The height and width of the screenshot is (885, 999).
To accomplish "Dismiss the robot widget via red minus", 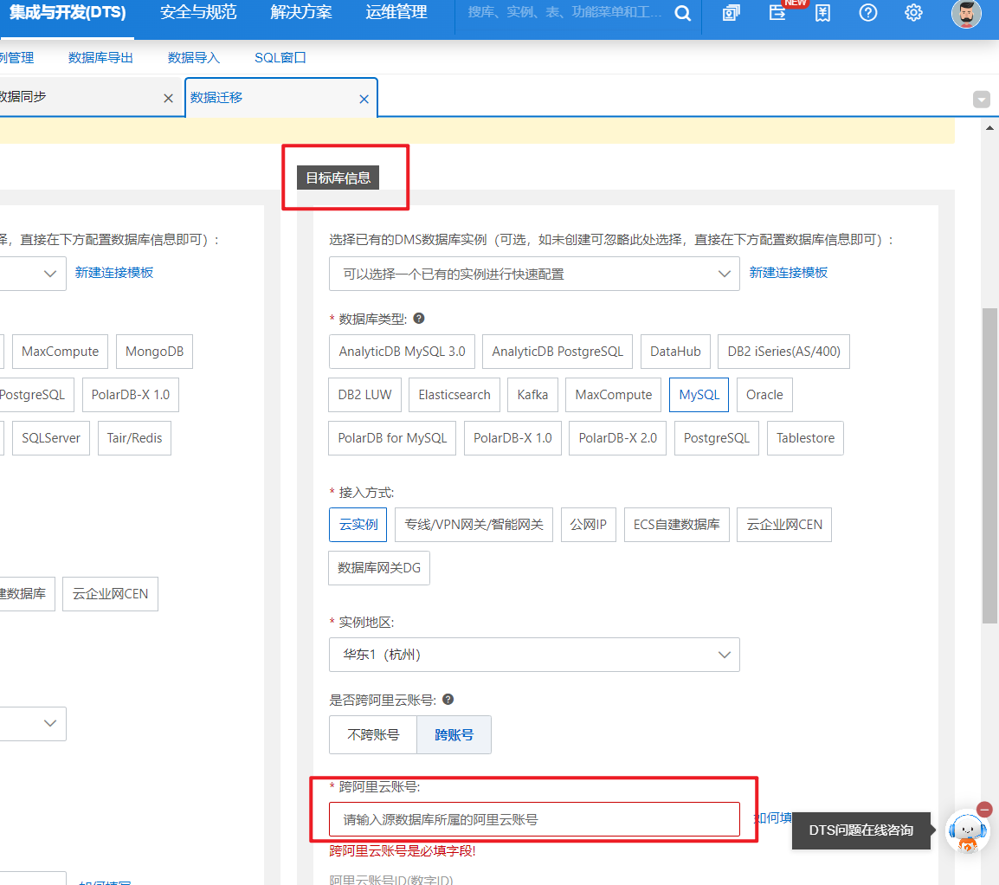I will point(984,809).
